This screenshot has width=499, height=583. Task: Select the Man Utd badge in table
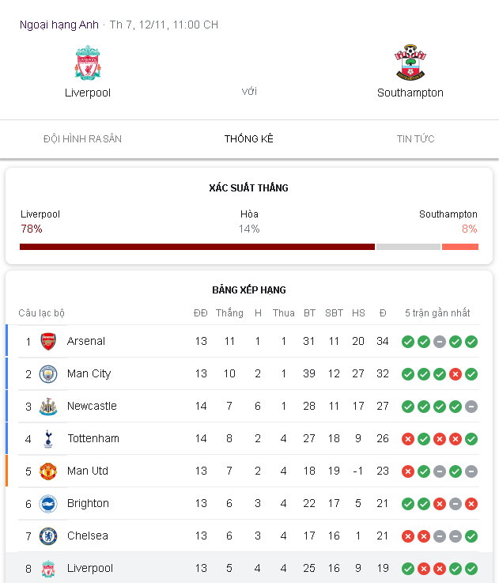[48, 471]
